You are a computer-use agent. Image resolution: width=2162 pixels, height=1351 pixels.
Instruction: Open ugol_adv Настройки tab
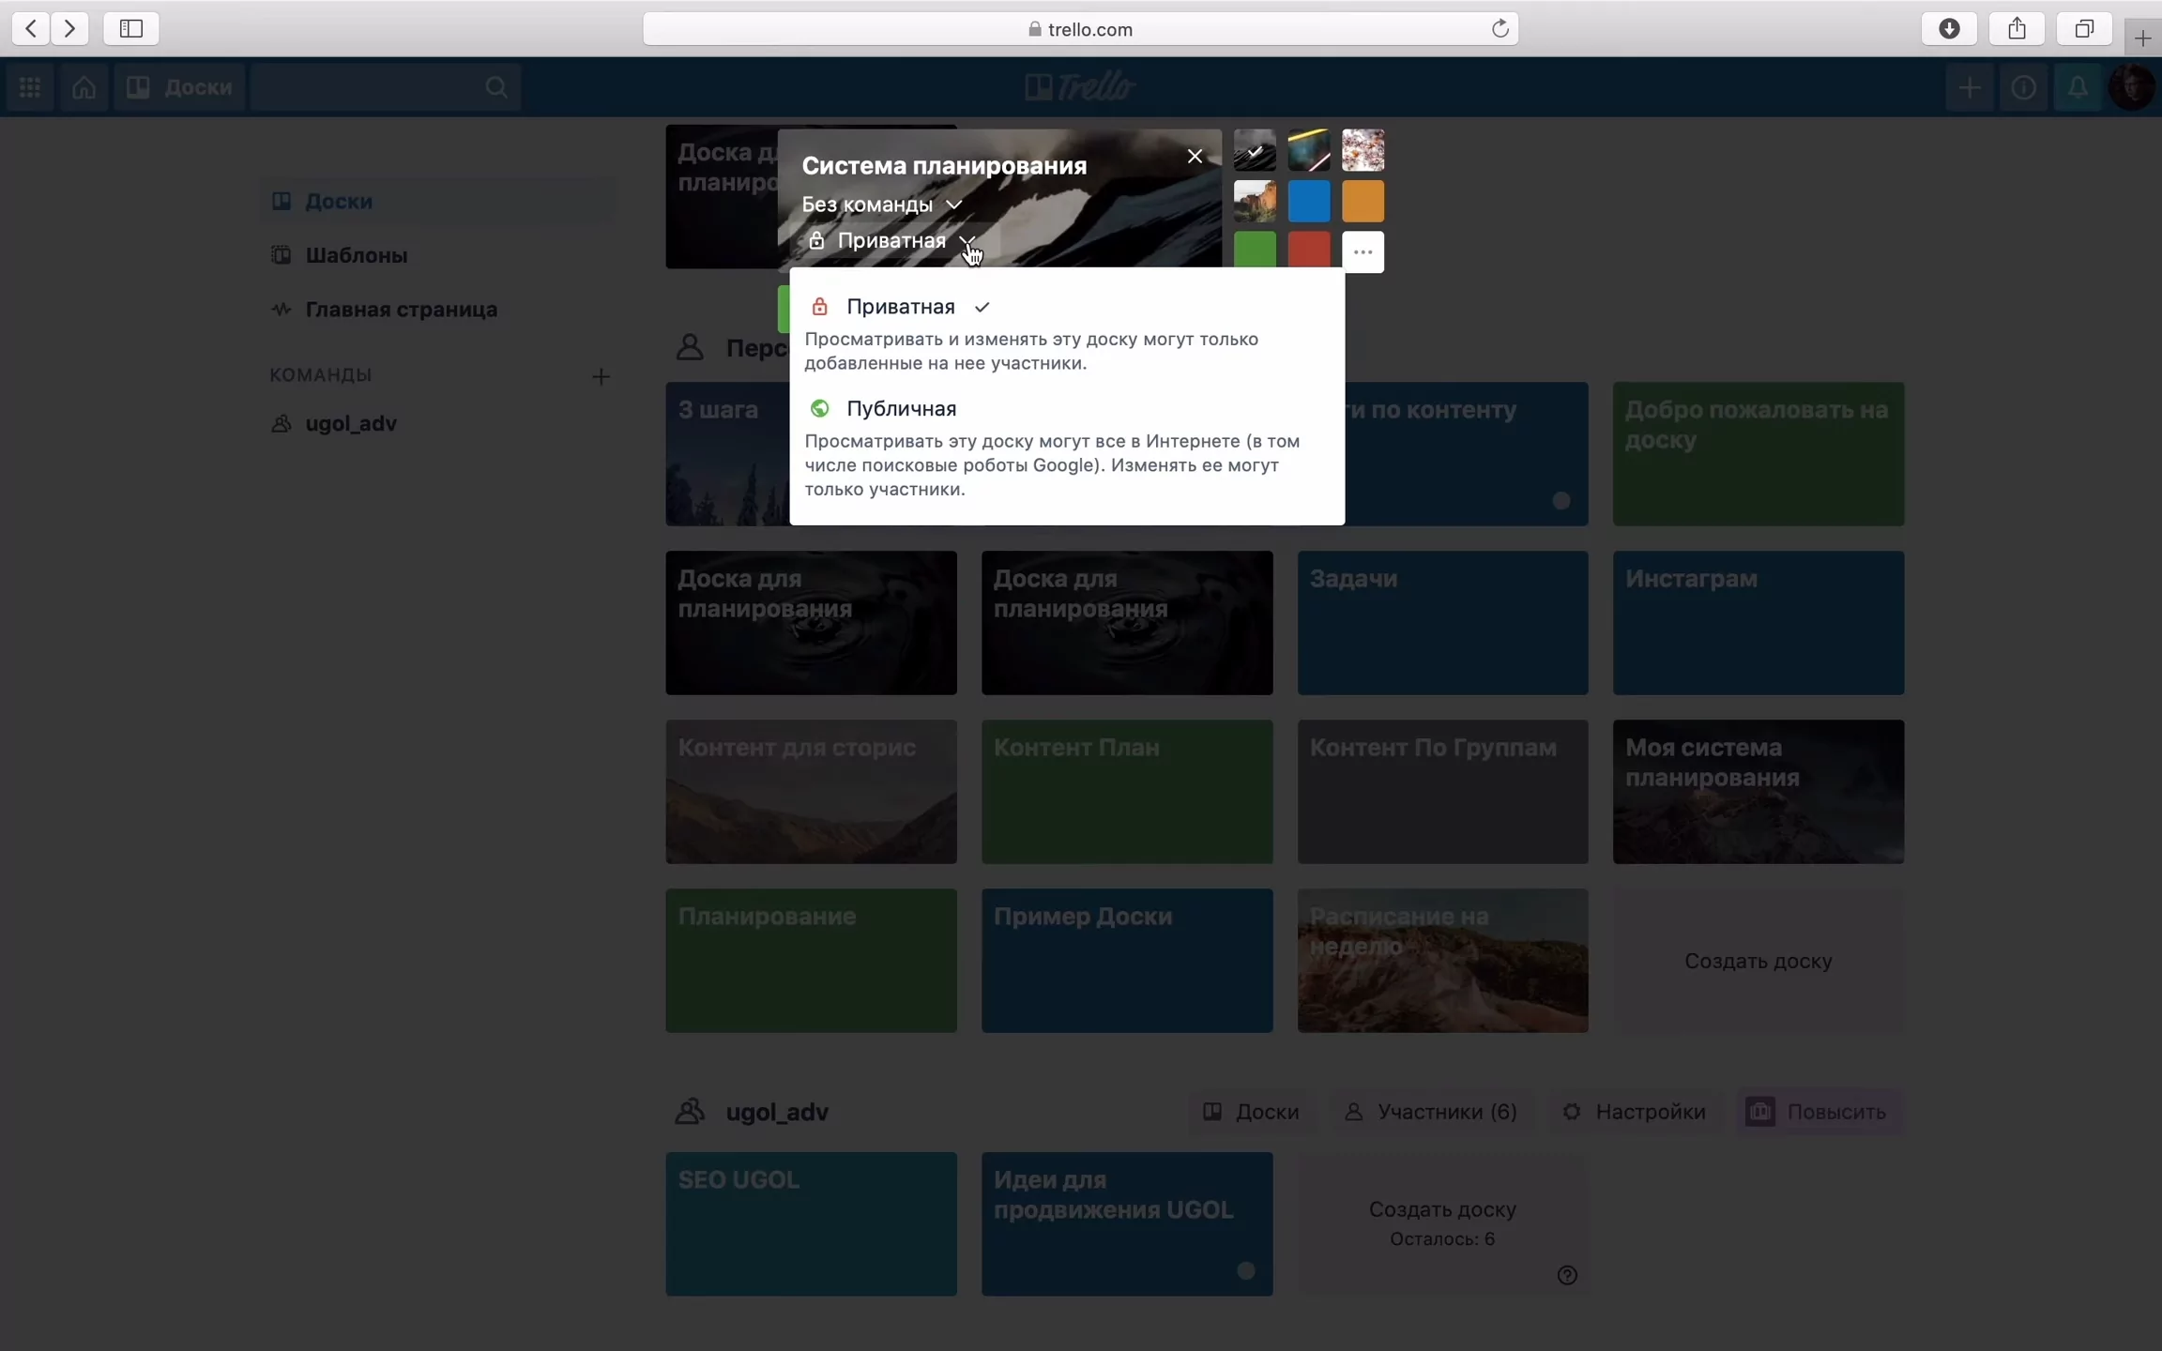tap(1634, 1112)
